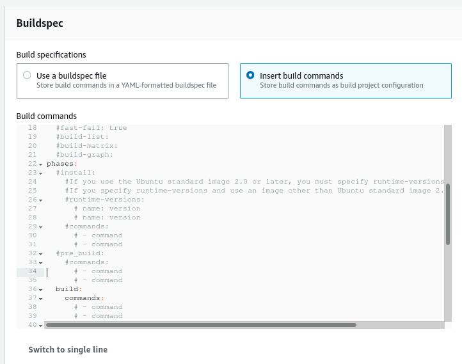Fold the #commands block at line 33

click(41, 263)
